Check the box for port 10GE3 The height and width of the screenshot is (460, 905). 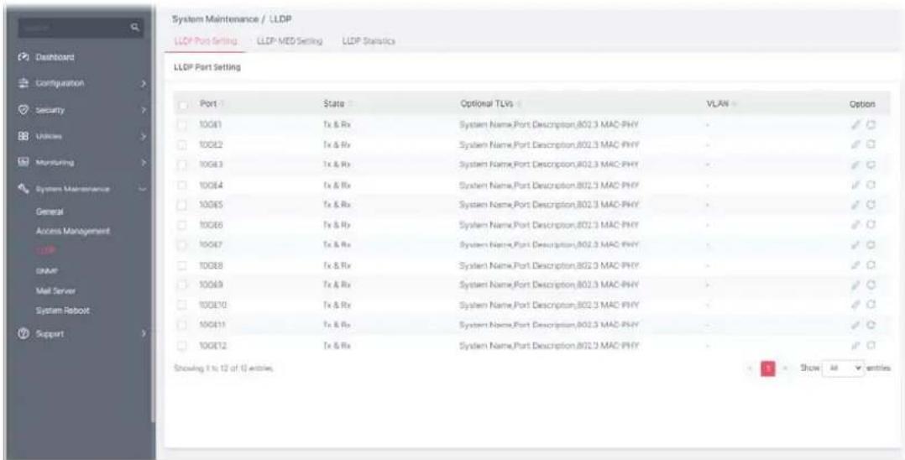[x=184, y=165]
